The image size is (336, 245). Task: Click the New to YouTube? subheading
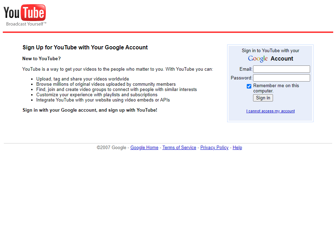click(x=41, y=58)
